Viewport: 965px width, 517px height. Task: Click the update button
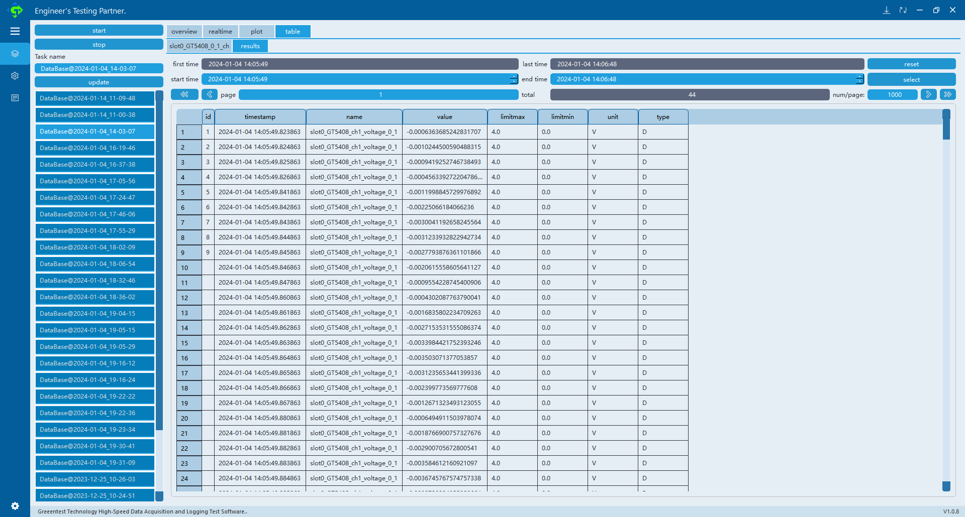(99, 82)
